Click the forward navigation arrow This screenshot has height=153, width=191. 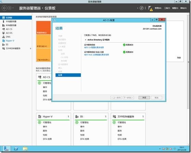pyautogui.click(x=10, y=8)
